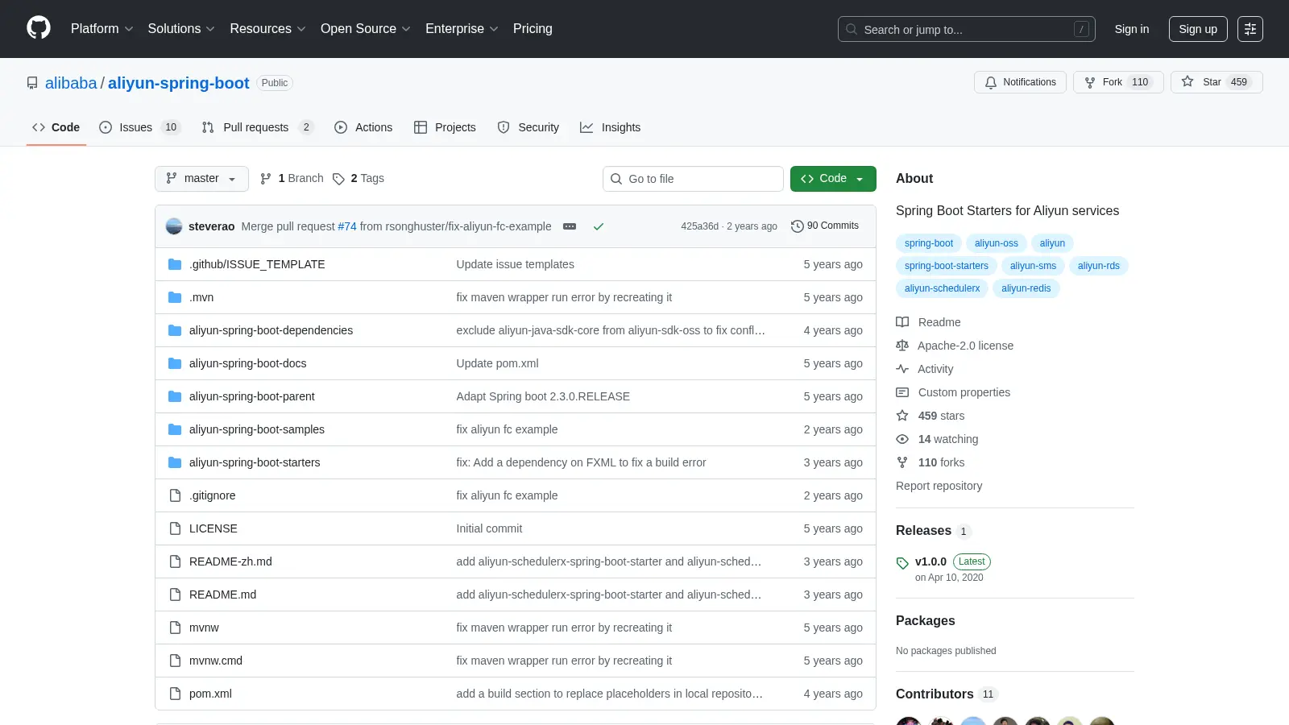Open 'Adapt Spring boot 2.3.0.RELEASE' commit
Image resolution: width=1289 pixels, height=725 pixels.
coord(543,396)
